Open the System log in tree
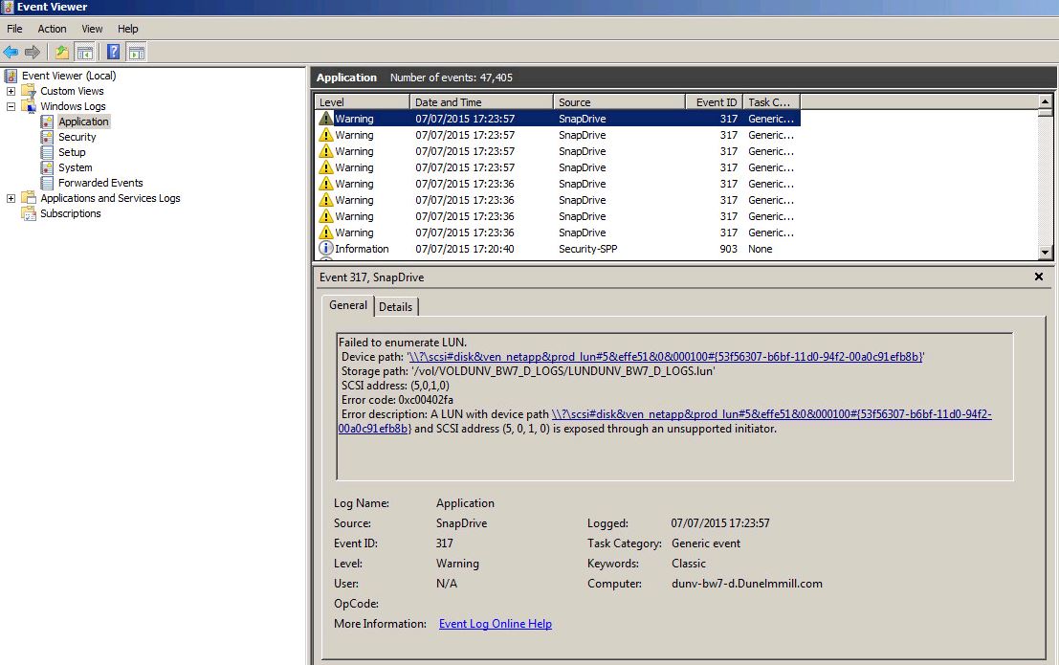Image resolution: width=1059 pixels, height=665 pixels. [x=75, y=167]
